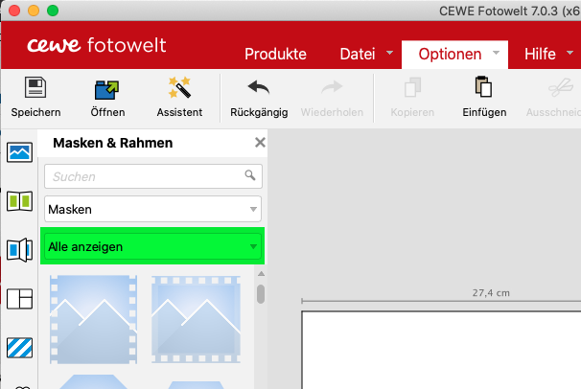Image resolution: width=581 pixels, height=389 pixels.
Task: Open the Masken dropdown
Action: (152, 209)
